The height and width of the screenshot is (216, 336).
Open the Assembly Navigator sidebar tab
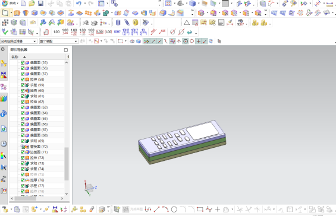(4, 63)
